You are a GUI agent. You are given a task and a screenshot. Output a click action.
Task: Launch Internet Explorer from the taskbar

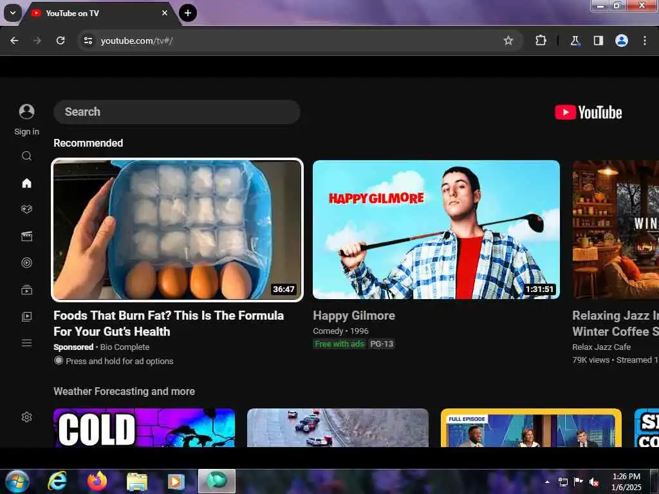coord(57,481)
